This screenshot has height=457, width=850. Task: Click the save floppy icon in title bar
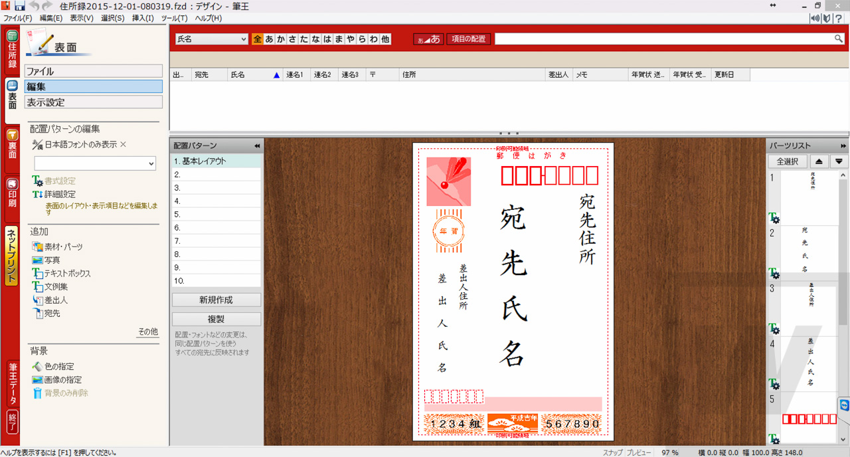[x=20, y=6]
